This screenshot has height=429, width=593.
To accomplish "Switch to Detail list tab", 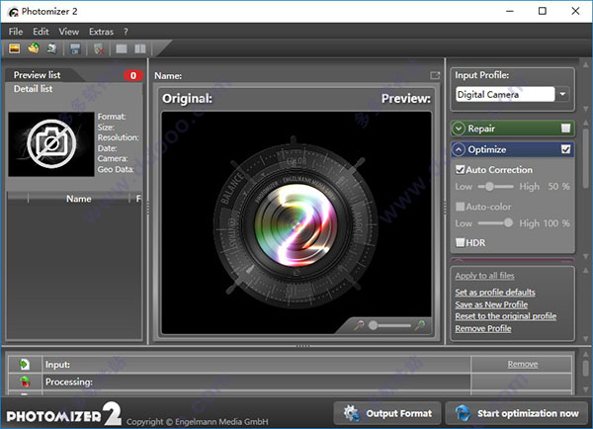I will pyautogui.click(x=34, y=89).
